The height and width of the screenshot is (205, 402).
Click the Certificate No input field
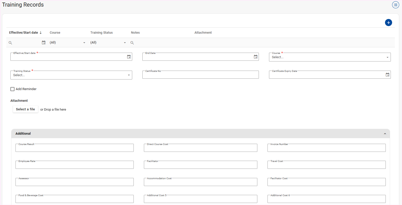tap(200, 75)
